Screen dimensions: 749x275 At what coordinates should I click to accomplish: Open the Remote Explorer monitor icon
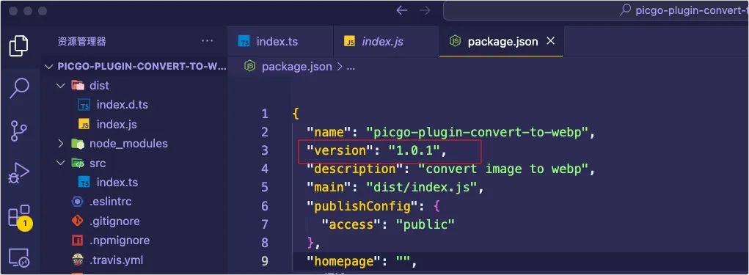point(19,258)
